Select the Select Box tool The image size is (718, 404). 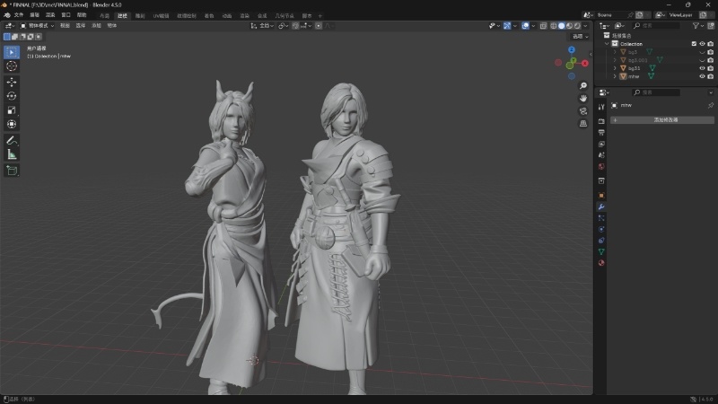(x=12, y=52)
